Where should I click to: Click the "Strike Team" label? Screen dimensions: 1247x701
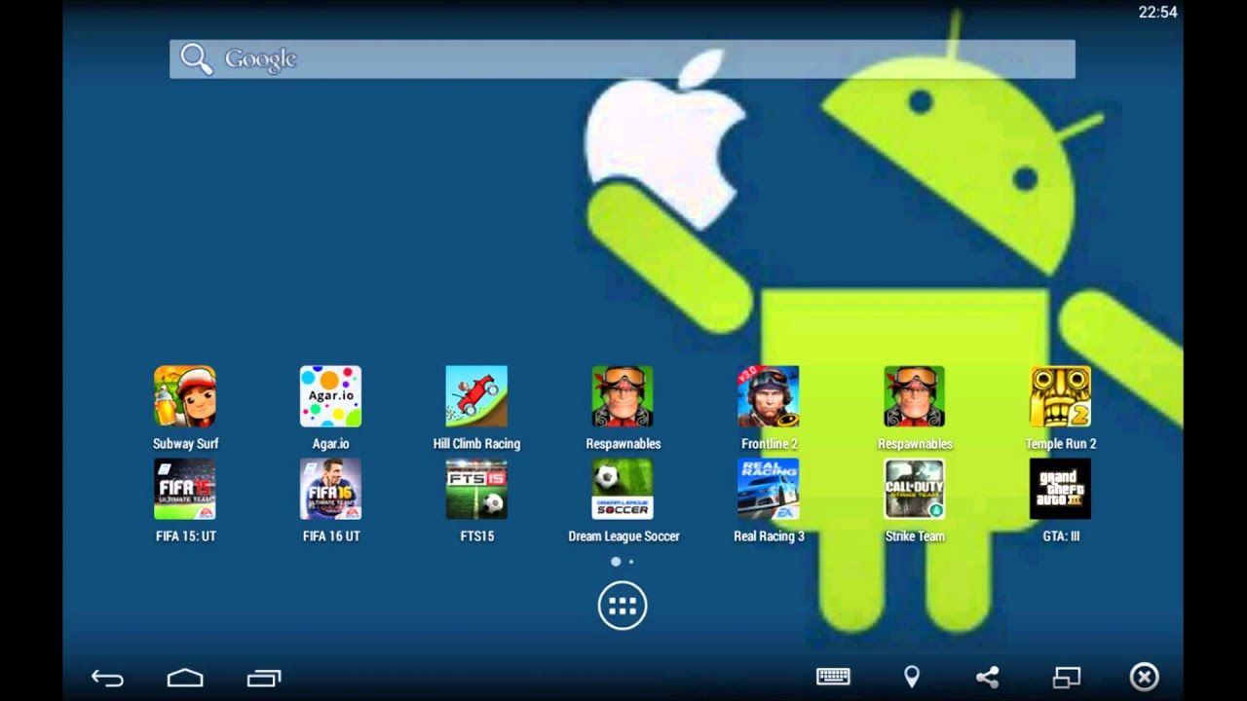tap(915, 536)
